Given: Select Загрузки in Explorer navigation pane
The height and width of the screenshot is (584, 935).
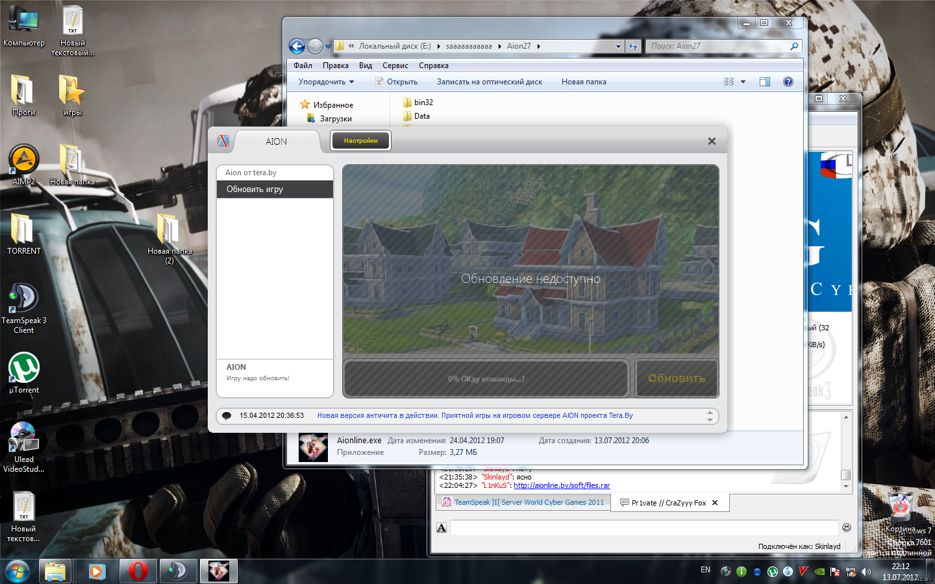Looking at the screenshot, I should tap(329, 118).
